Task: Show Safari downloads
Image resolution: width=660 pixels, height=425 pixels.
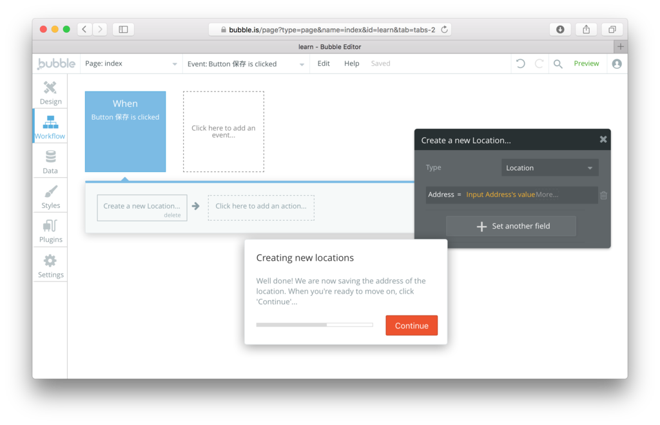Action: [560, 29]
